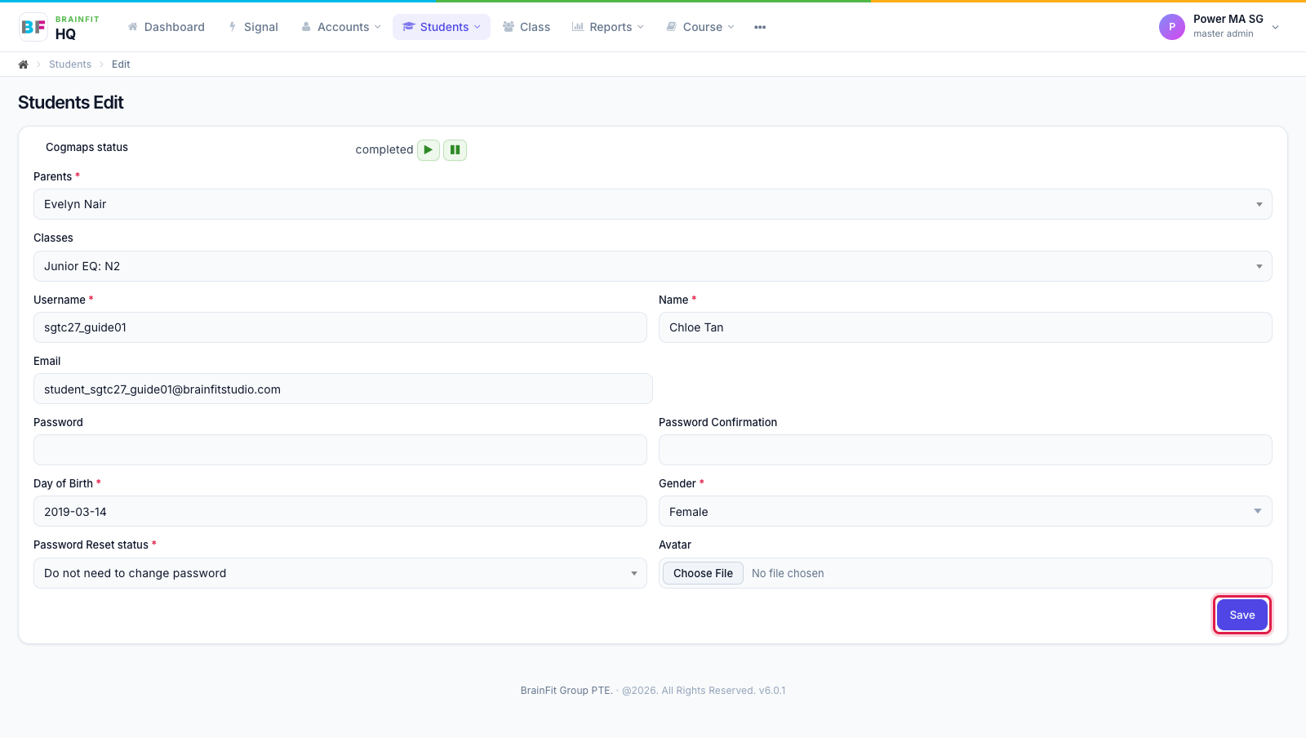Expand the Course dropdown menu
The height and width of the screenshot is (738, 1306).
point(700,27)
